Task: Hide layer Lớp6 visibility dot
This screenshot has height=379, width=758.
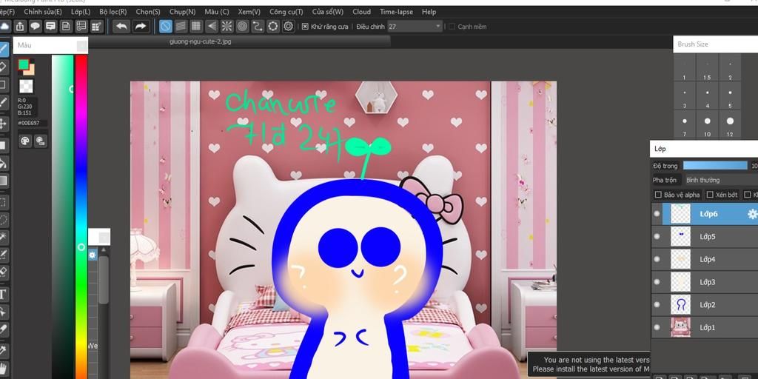Action: pyautogui.click(x=657, y=214)
